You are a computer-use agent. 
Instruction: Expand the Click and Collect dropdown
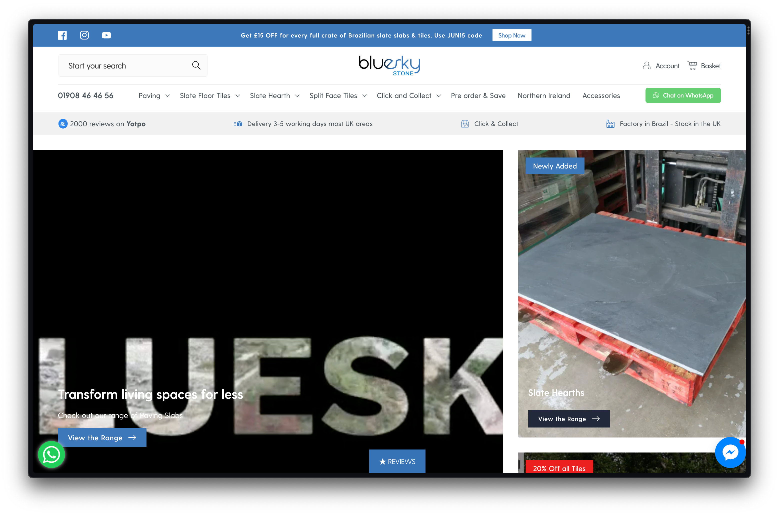408,95
